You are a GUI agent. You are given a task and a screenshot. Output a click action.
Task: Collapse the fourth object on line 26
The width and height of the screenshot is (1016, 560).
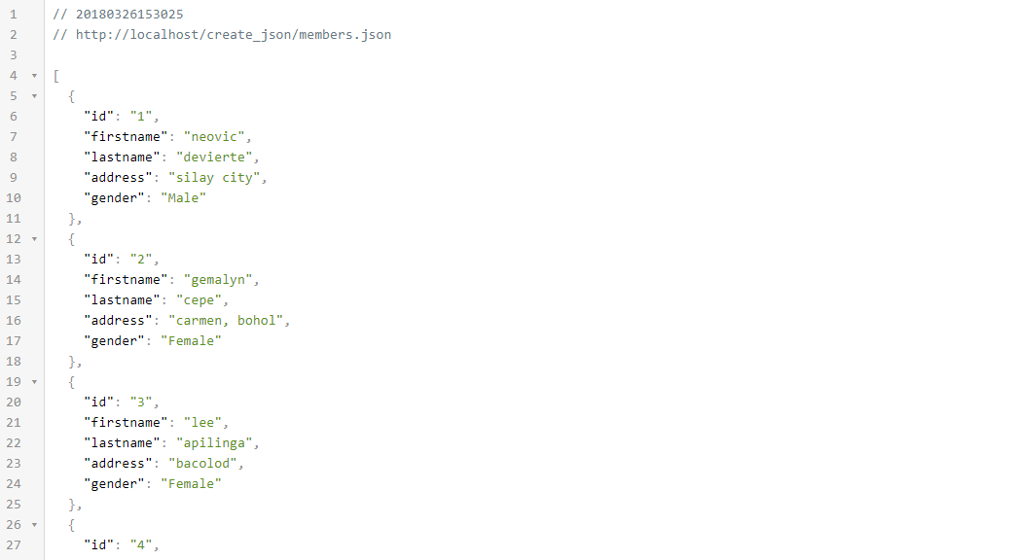pos(34,524)
